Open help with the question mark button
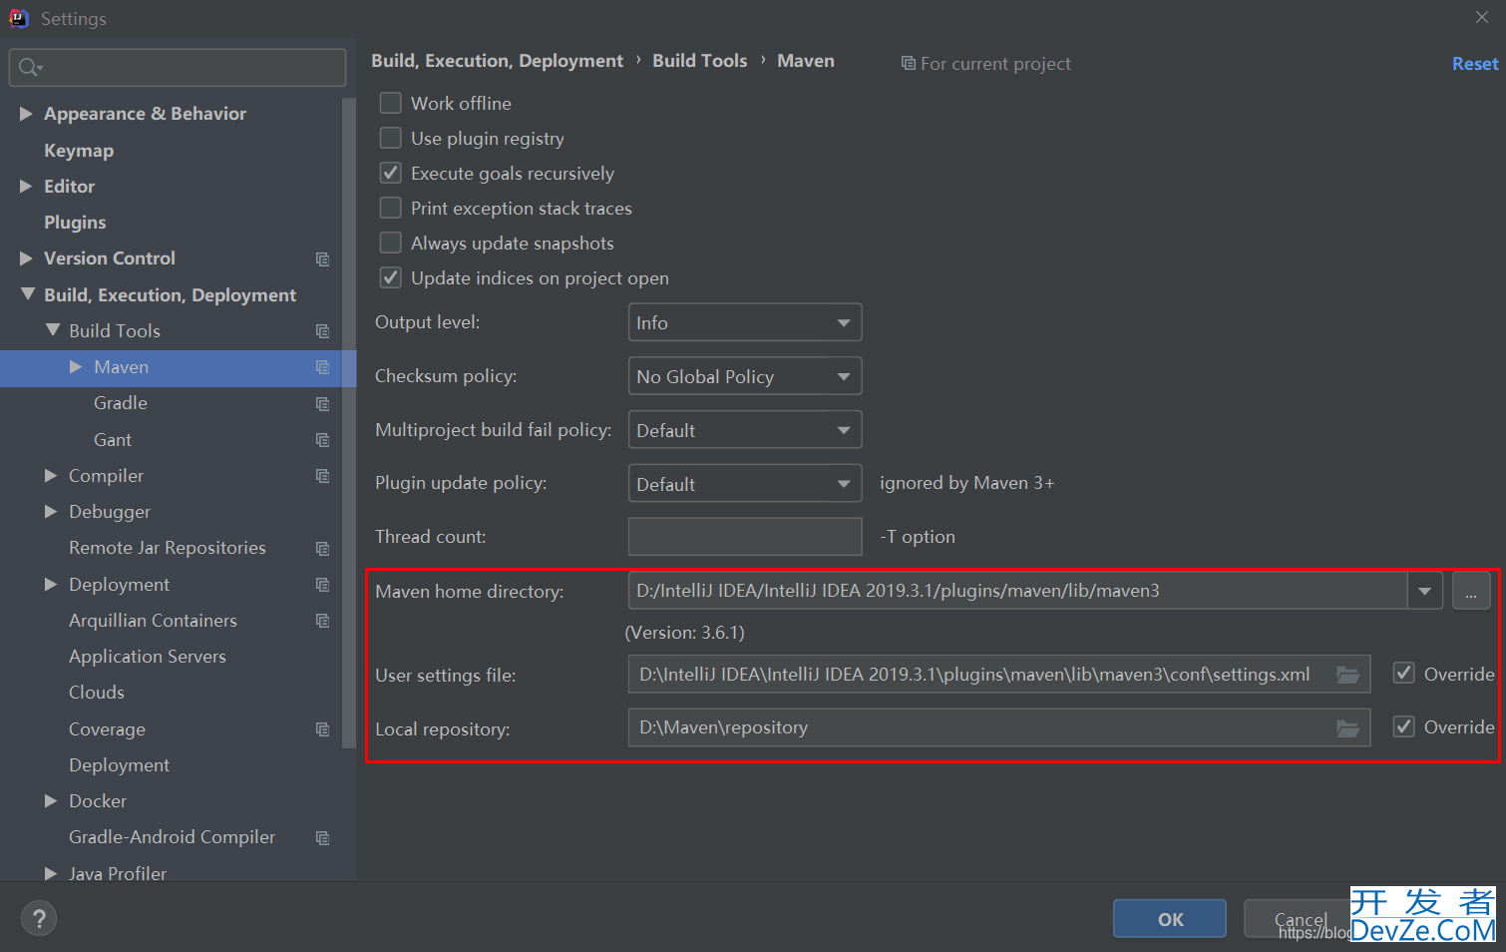Screen dimensions: 1506x952 coord(39,919)
